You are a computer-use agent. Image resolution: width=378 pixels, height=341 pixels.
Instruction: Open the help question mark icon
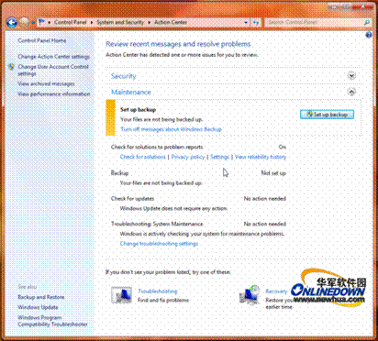point(369,35)
